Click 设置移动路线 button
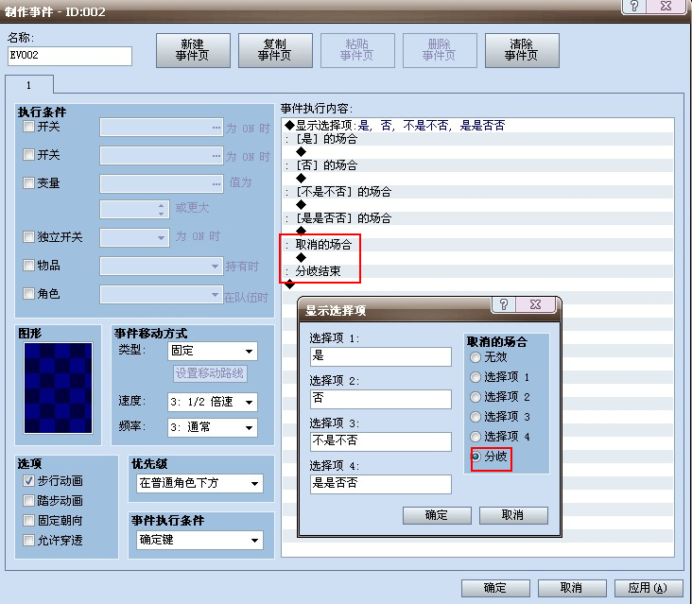This screenshot has height=604, width=692. click(210, 373)
